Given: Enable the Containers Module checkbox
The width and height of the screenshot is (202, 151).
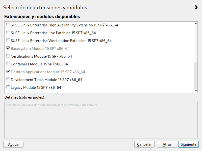Looking at the screenshot, I should point(8,64).
